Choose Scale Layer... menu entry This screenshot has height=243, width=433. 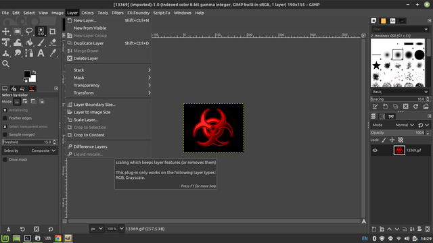point(109,120)
